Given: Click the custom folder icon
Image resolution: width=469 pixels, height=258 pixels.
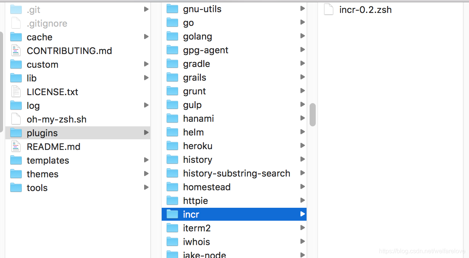Looking at the screenshot, I should pos(16,64).
